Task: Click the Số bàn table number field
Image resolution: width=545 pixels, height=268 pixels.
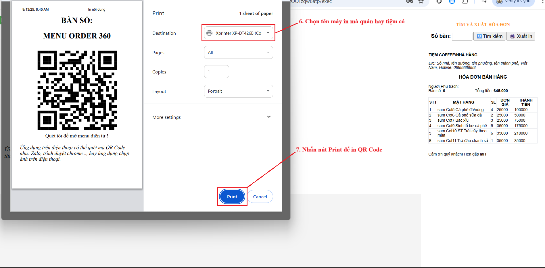Action: pyautogui.click(x=462, y=36)
